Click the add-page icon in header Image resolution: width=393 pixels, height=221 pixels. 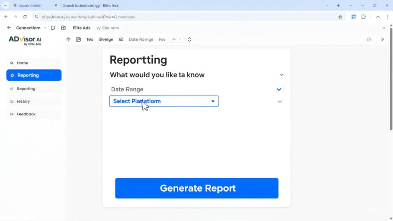click(63, 28)
